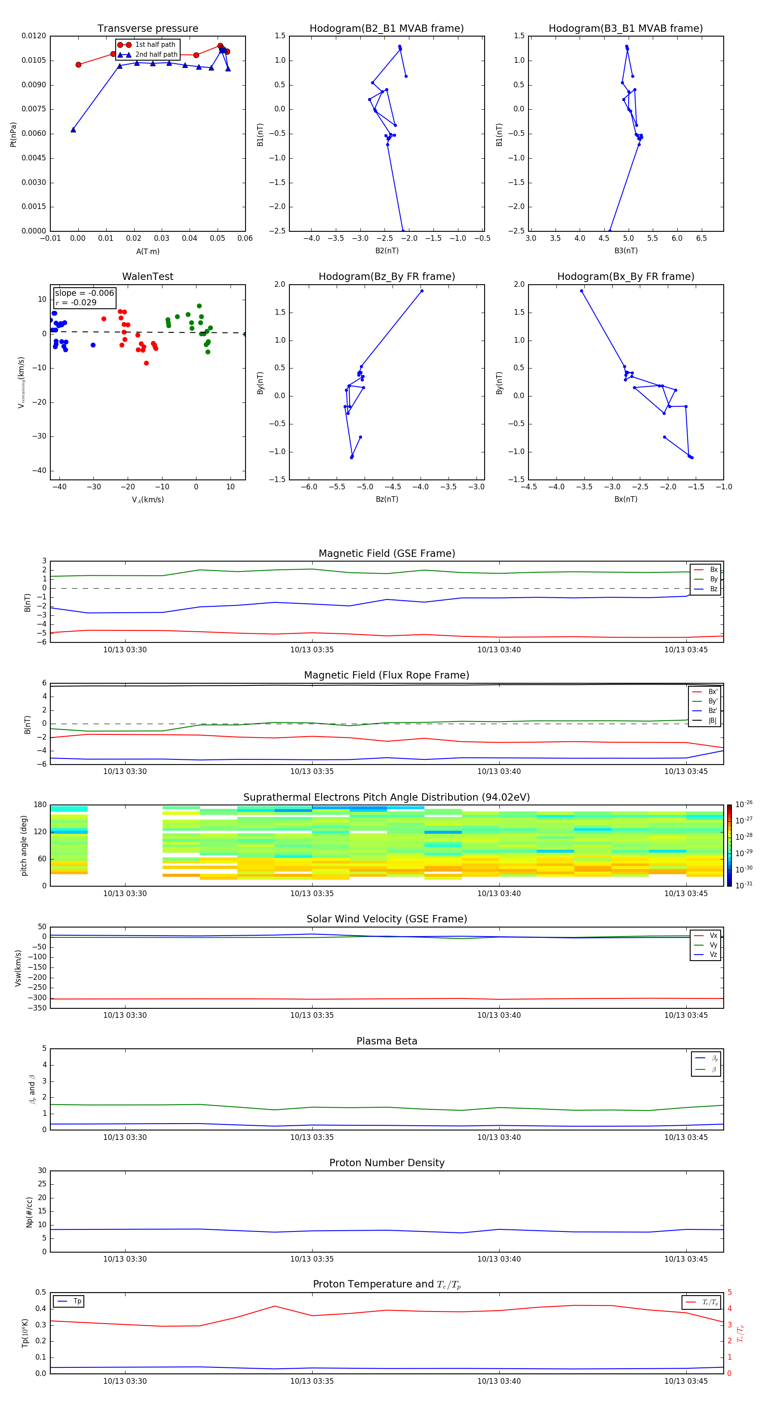Click the Suprathermal Electrons Pitch Angle Distribution title

point(387,797)
